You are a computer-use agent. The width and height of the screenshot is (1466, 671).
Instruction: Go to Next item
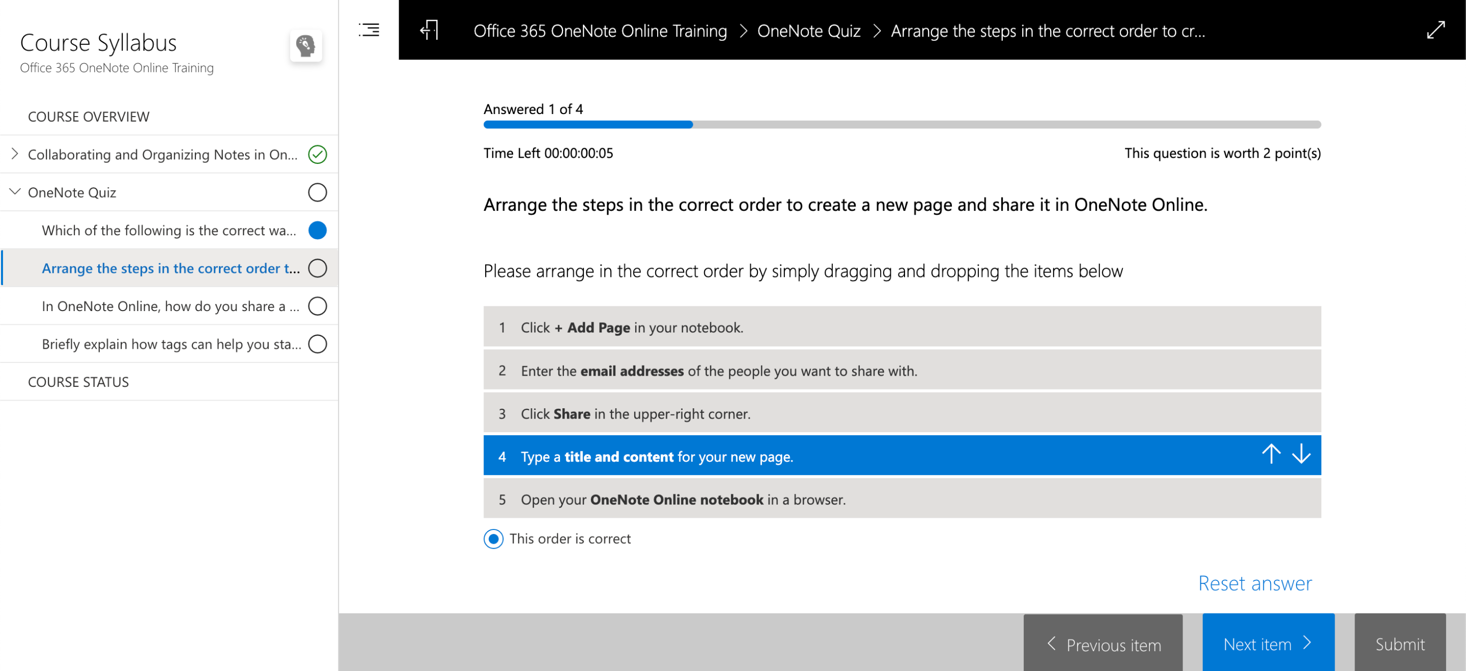tap(1267, 644)
